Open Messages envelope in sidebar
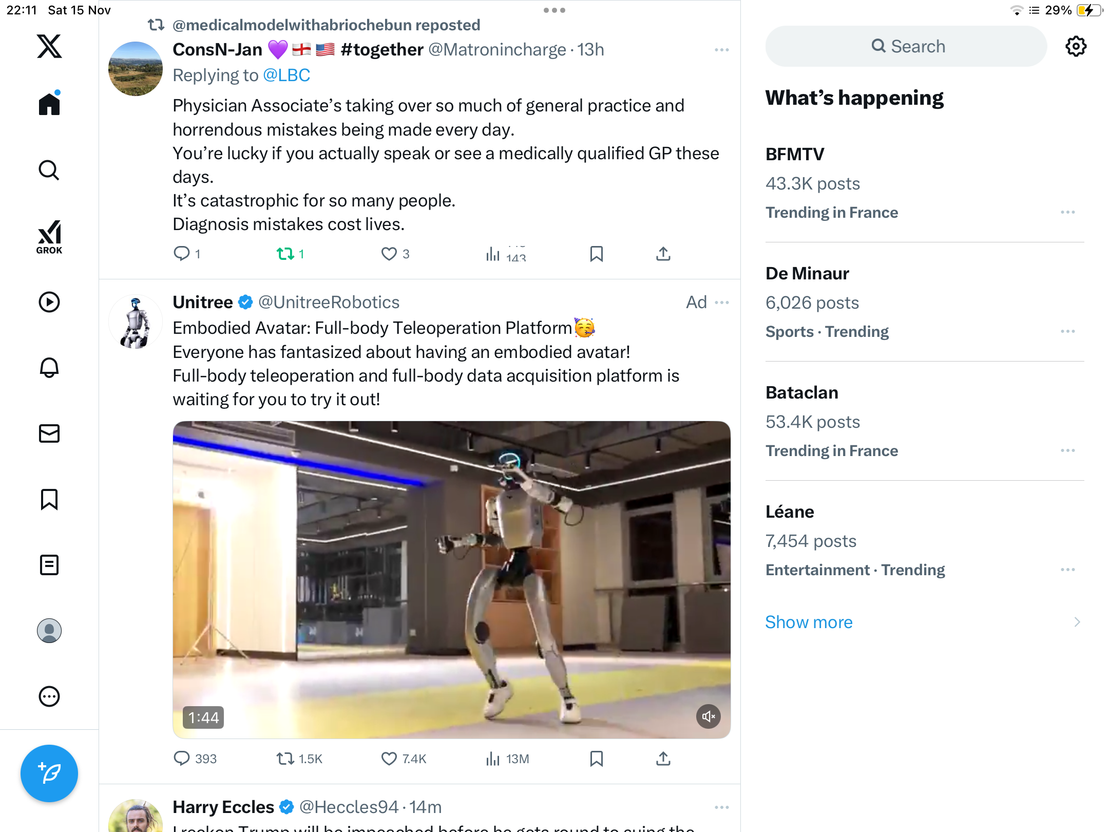The height and width of the screenshot is (832, 1109). pos(49,433)
